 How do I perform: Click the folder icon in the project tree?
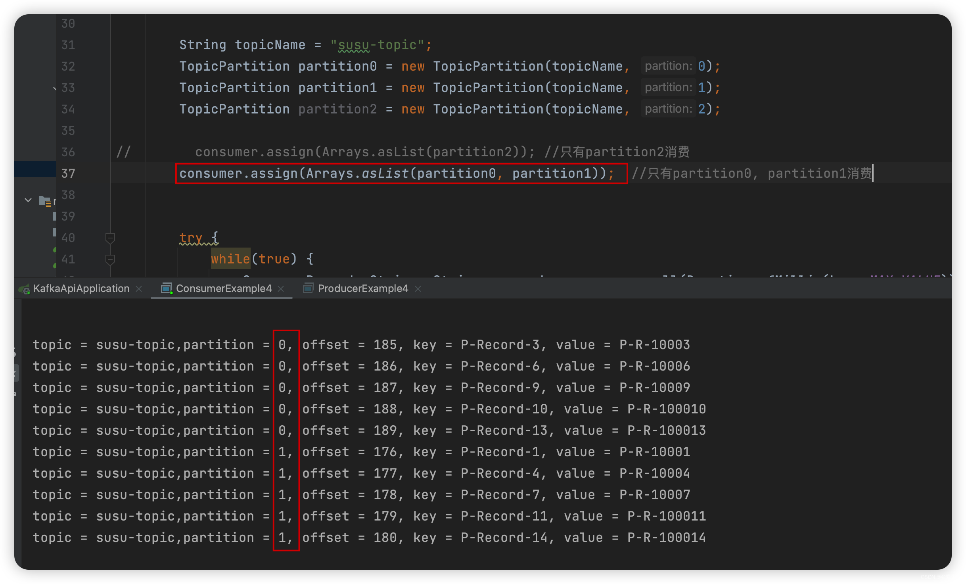pyautogui.click(x=44, y=201)
